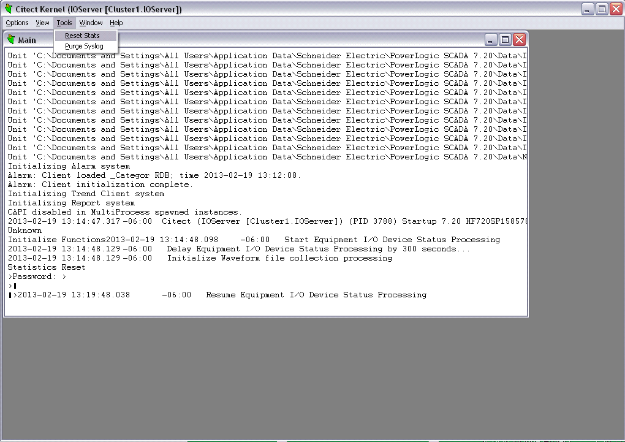
Task: Click 'Delay Equipment I/O Device Status' line
Action: click(x=239, y=249)
